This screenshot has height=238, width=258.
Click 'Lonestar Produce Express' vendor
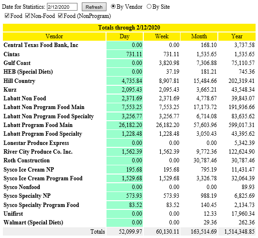point(36,143)
